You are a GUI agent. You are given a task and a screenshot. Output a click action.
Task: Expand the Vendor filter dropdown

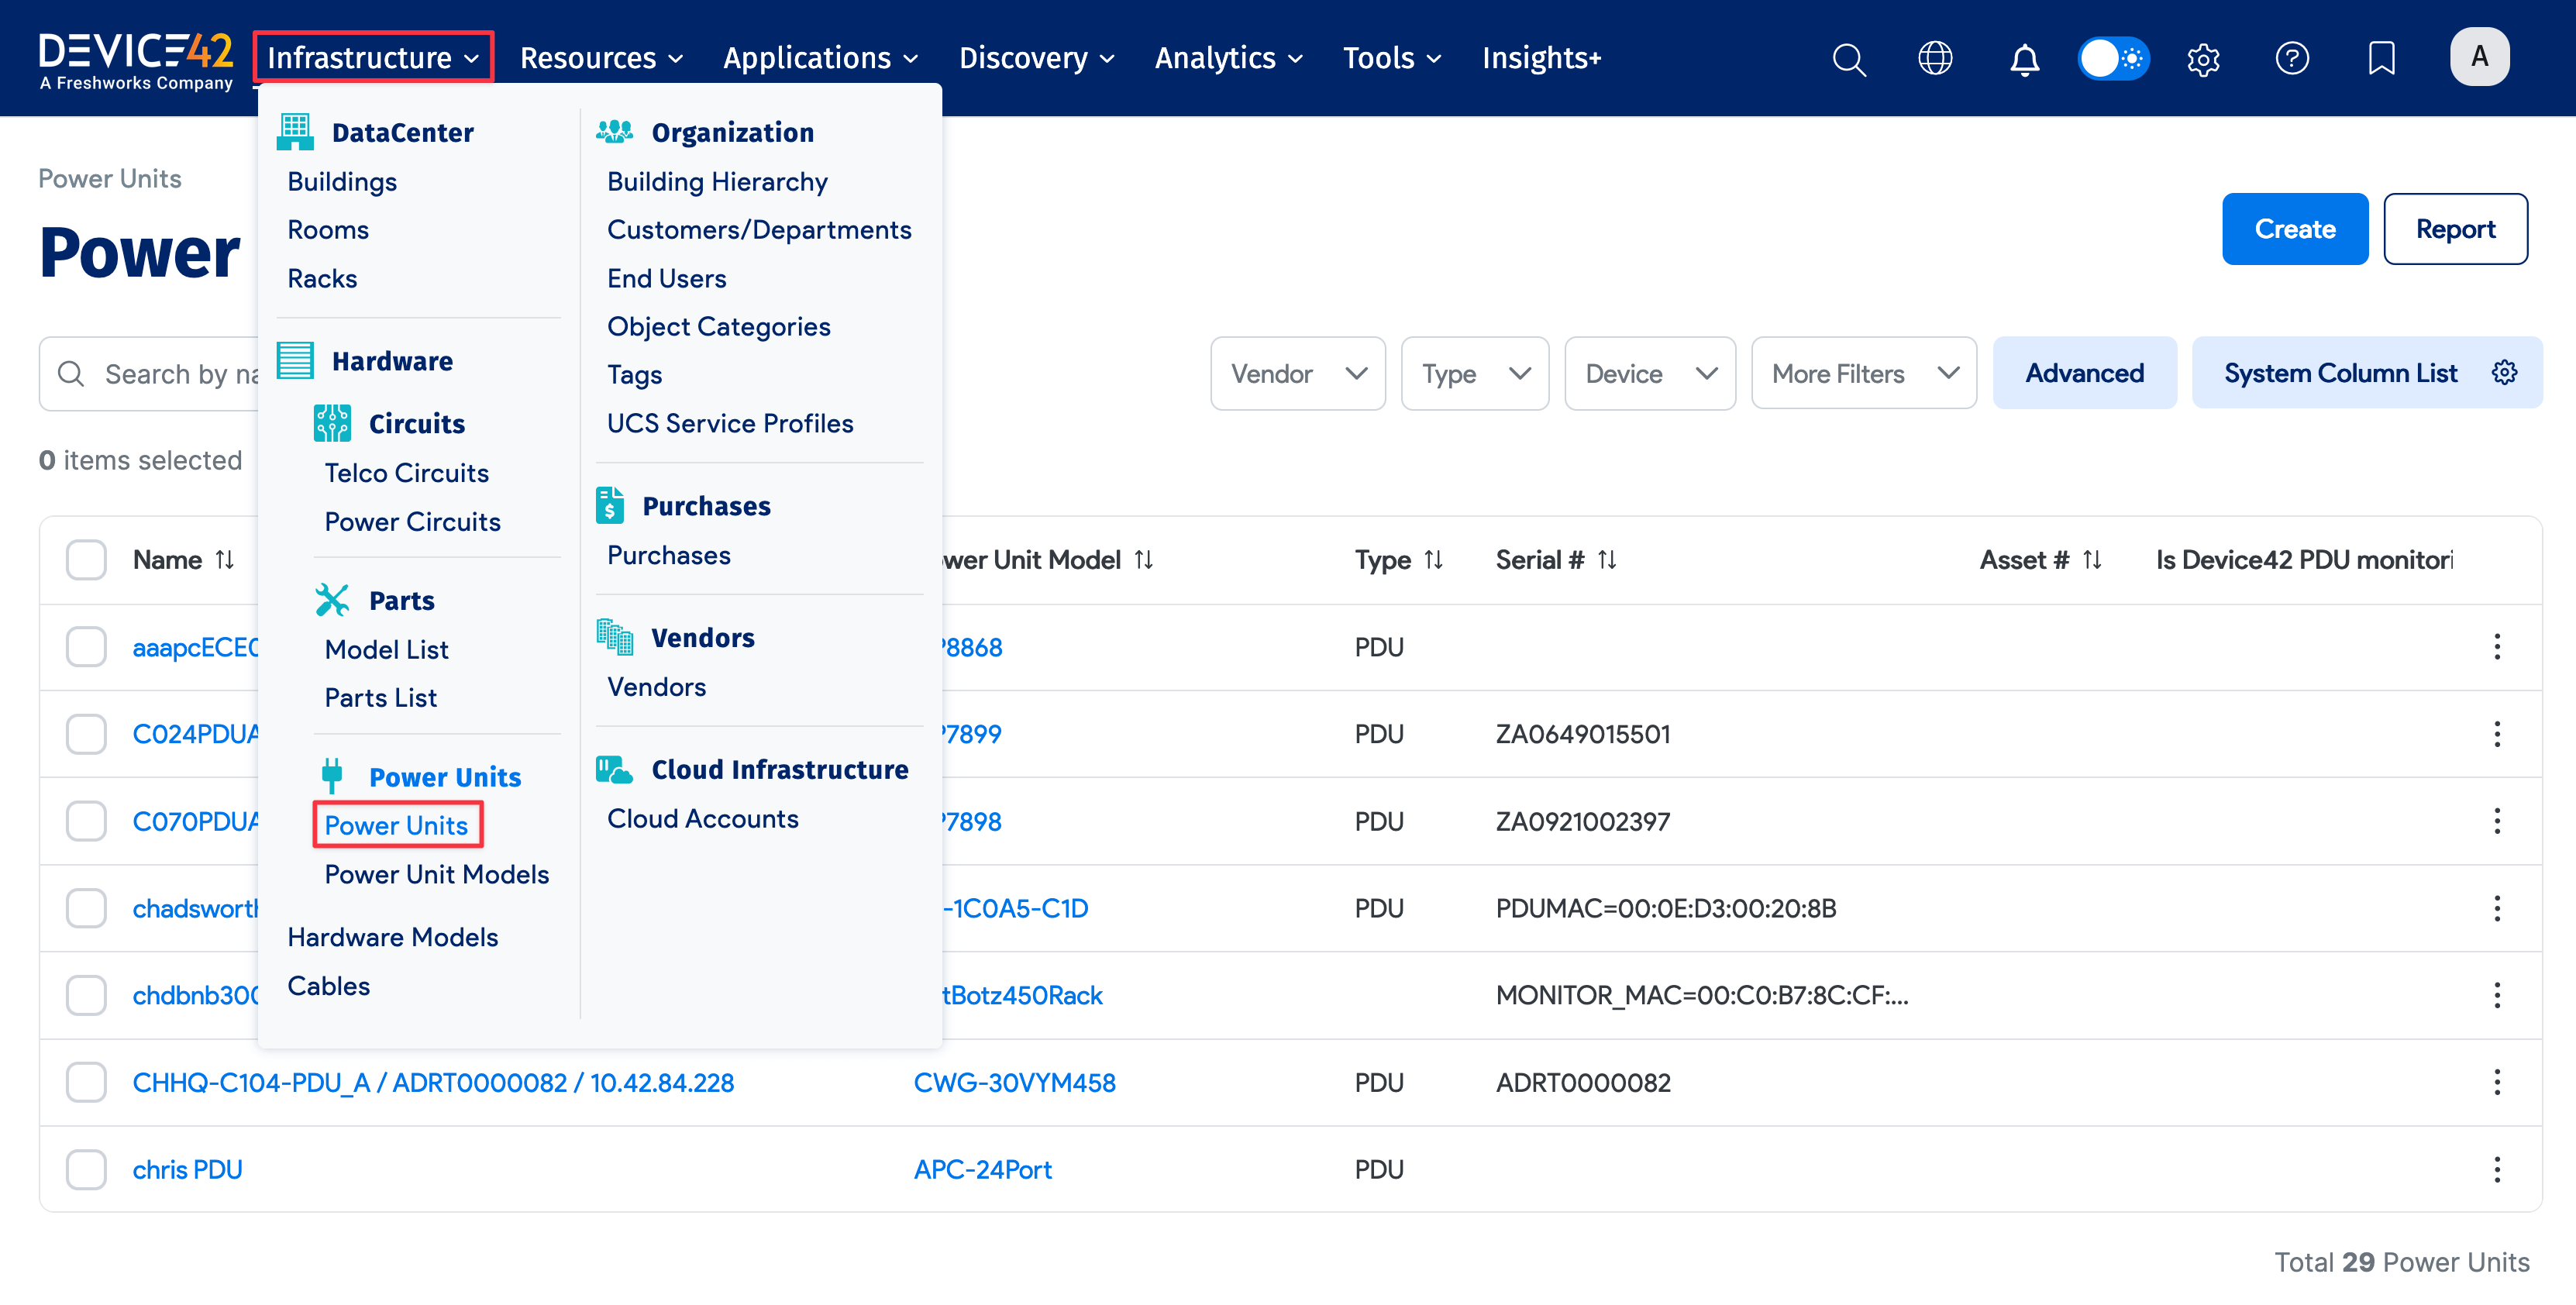click(x=1297, y=373)
